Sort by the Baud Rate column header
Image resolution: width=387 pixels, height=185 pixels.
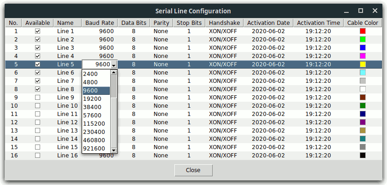tap(99, 23)
